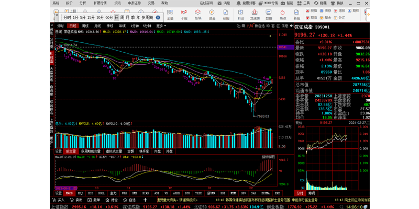Viewport: 419px width, 209px height.
Task: Click 撤单 cancel order button
Action: (x=94, y=200)
